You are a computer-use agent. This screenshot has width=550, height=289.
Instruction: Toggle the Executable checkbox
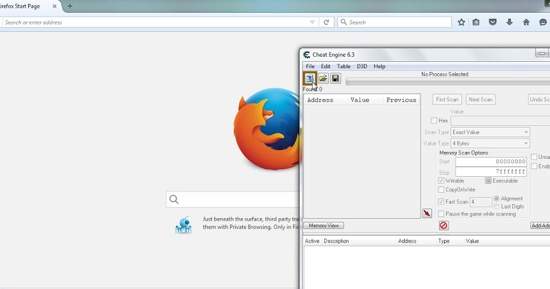pos(488,181)
